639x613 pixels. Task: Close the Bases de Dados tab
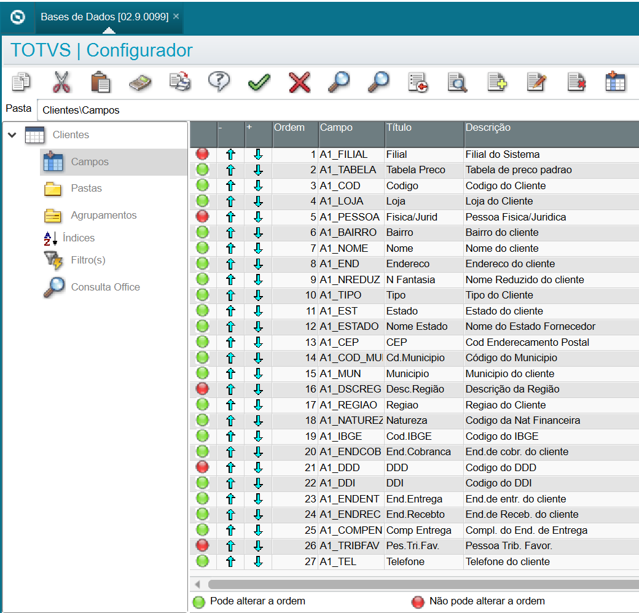pos(176,17)
